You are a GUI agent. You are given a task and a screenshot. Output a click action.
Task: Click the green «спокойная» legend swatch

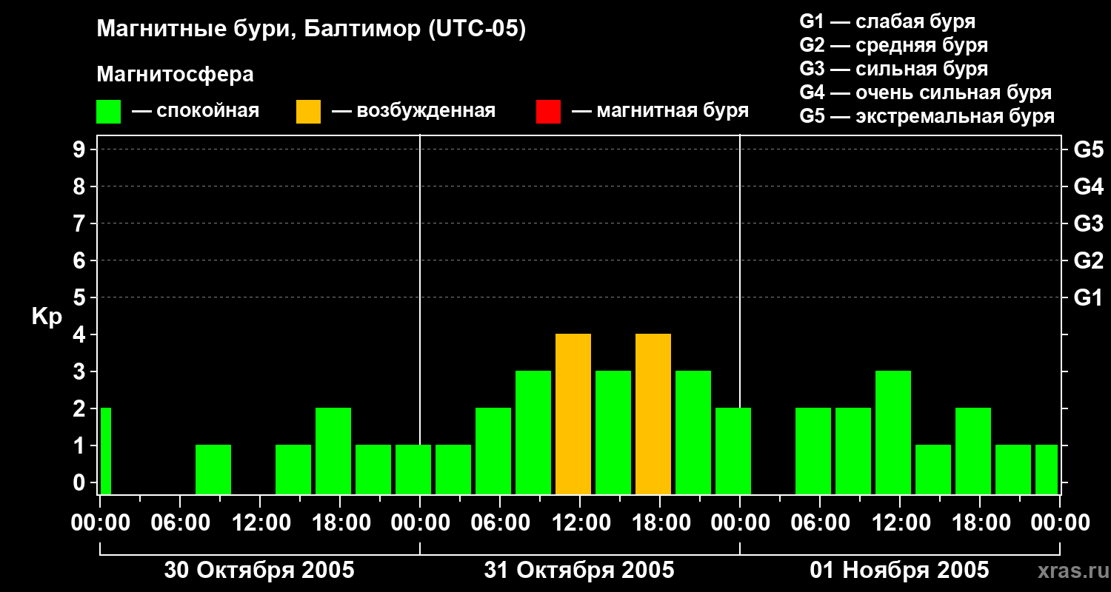click(108, 112)
